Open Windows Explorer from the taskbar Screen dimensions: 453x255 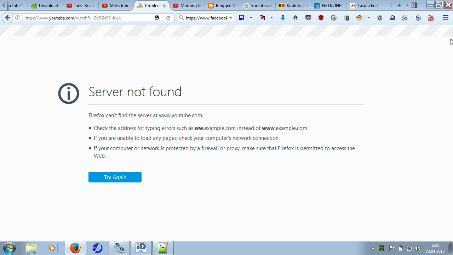tap(31, 248)
